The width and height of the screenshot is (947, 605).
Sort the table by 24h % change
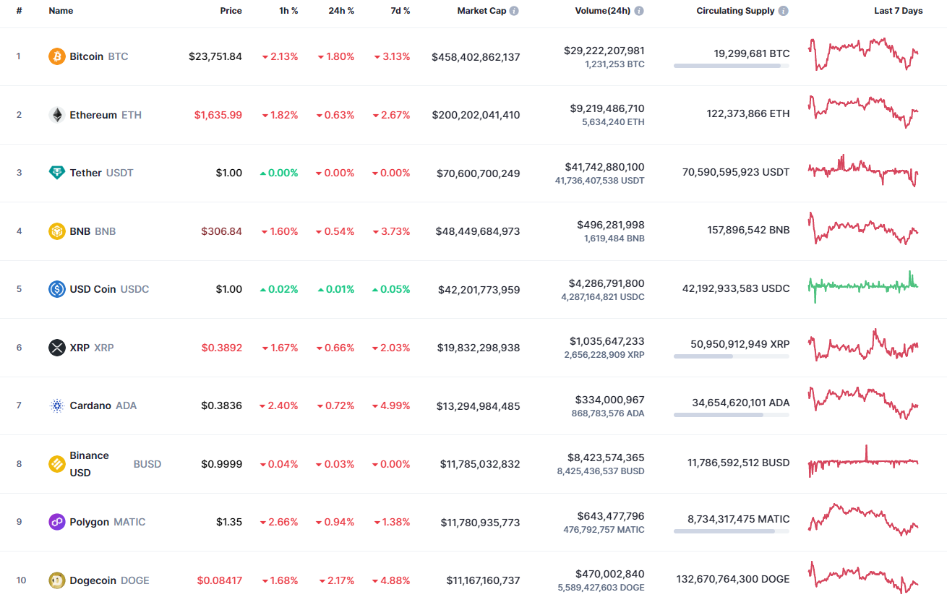tap(340, 10)
